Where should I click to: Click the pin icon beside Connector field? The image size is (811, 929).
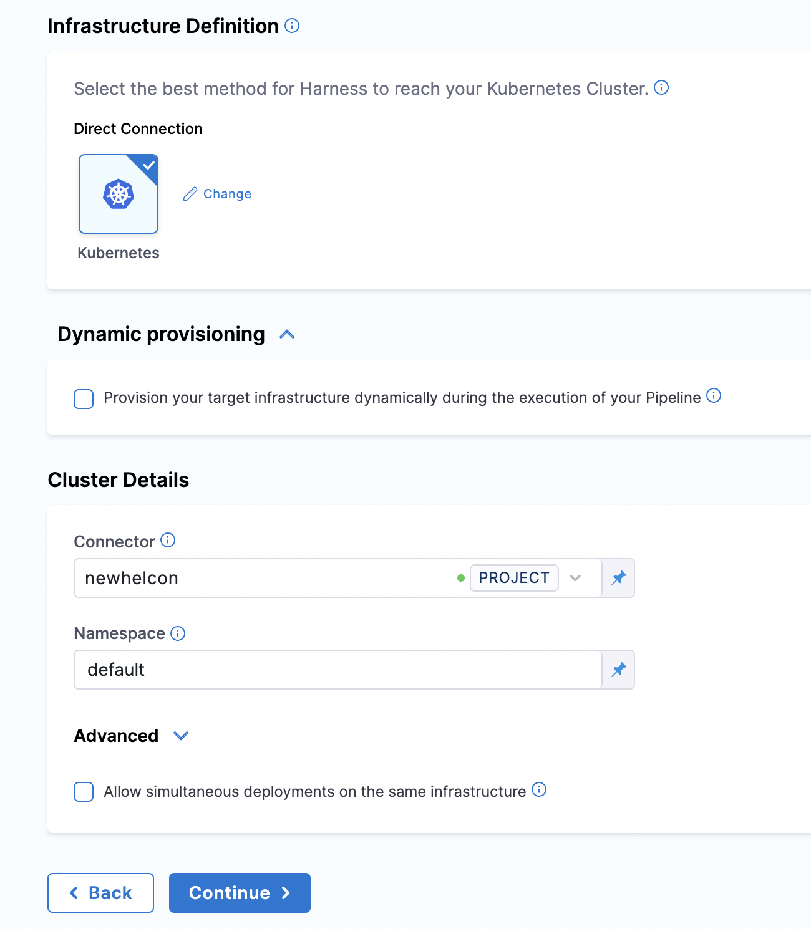pyautogui.click(x=618, y=578)
